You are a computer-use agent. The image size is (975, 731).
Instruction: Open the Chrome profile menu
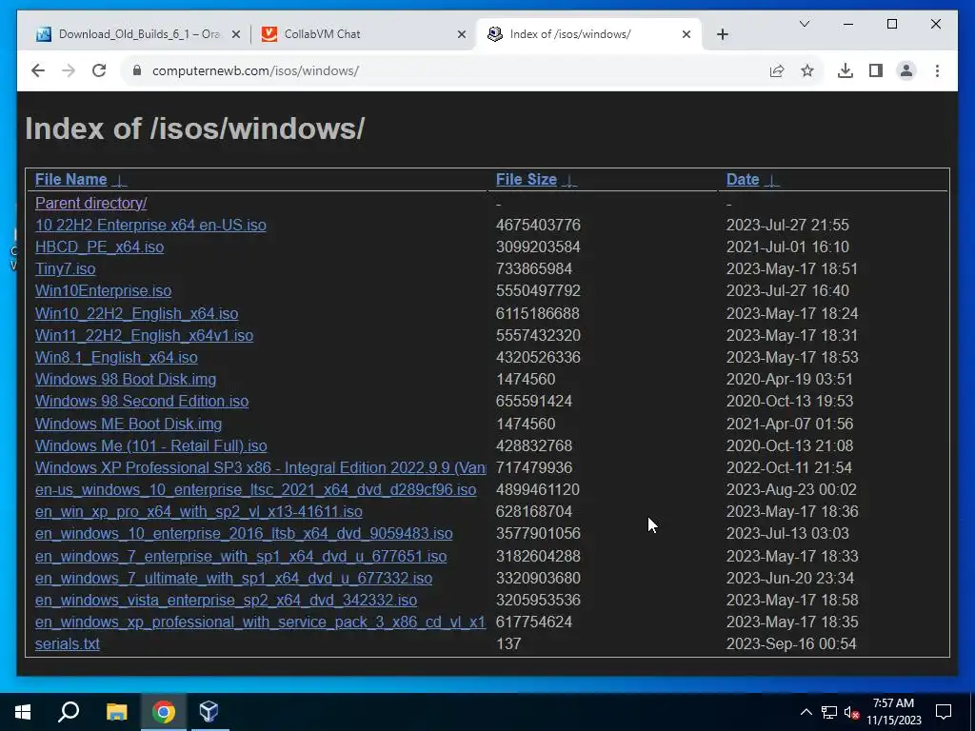pyautogui.click(x=906, y=70)
